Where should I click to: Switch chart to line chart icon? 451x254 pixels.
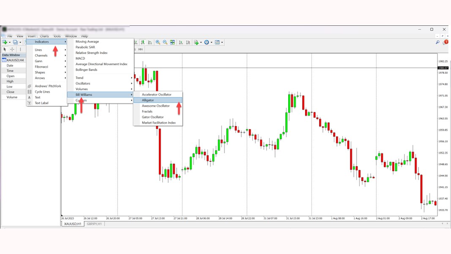tap(150, 42)
